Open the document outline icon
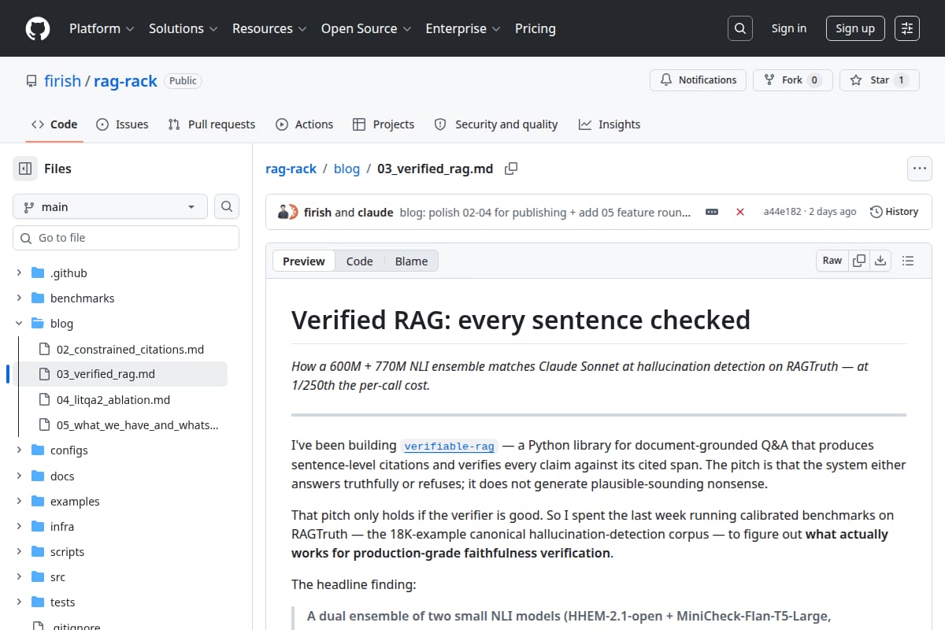The width and height of the screenshot is (945, 630). click(907, 261)
